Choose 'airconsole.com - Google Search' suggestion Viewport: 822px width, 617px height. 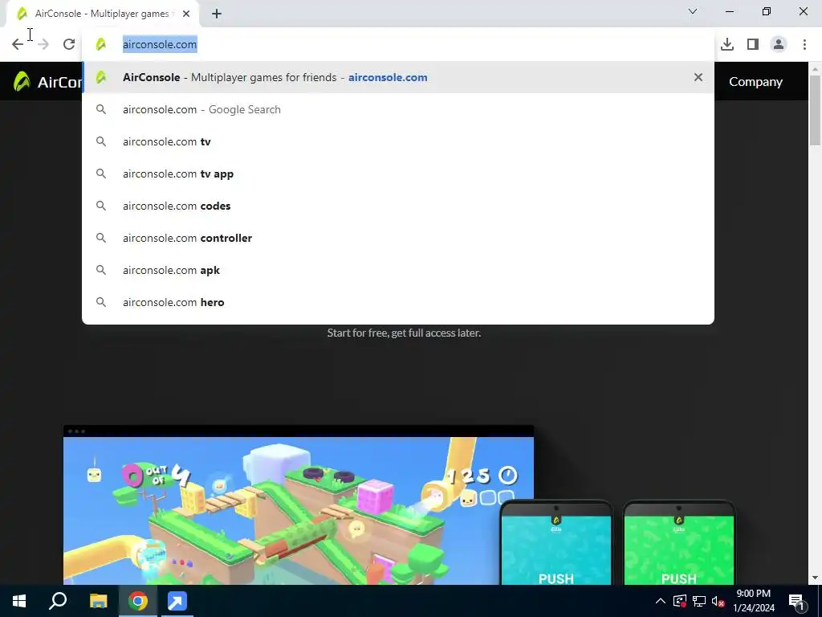tap(398, 109)
